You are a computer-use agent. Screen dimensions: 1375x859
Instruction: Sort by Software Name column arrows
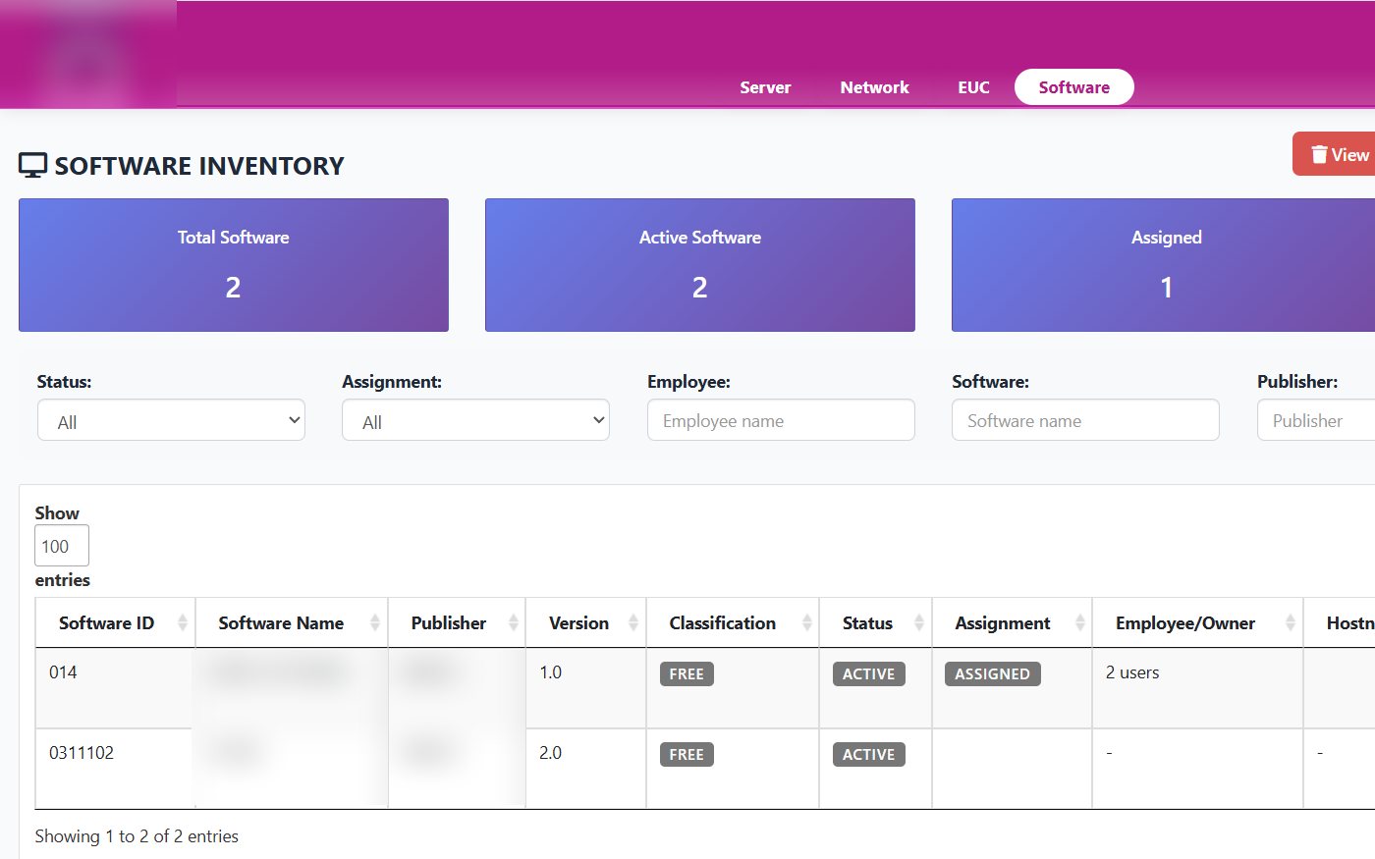point(375,622)
